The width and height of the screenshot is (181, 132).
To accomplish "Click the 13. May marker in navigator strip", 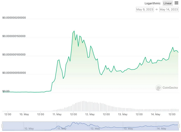I will pyautogui.click(x=128, y=129).
